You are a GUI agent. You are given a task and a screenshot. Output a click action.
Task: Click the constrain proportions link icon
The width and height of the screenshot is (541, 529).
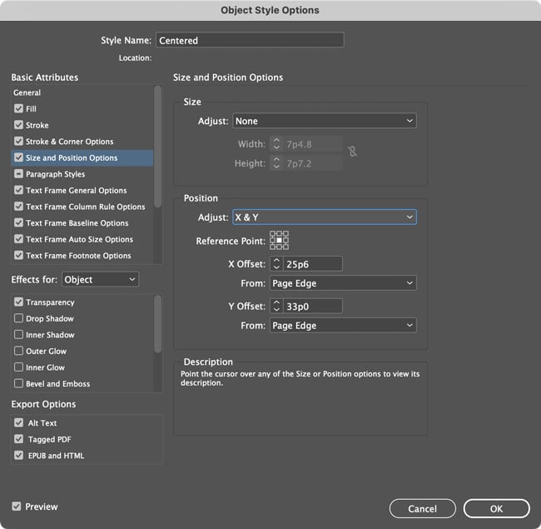pyautogui.click(x=352, y=152)
